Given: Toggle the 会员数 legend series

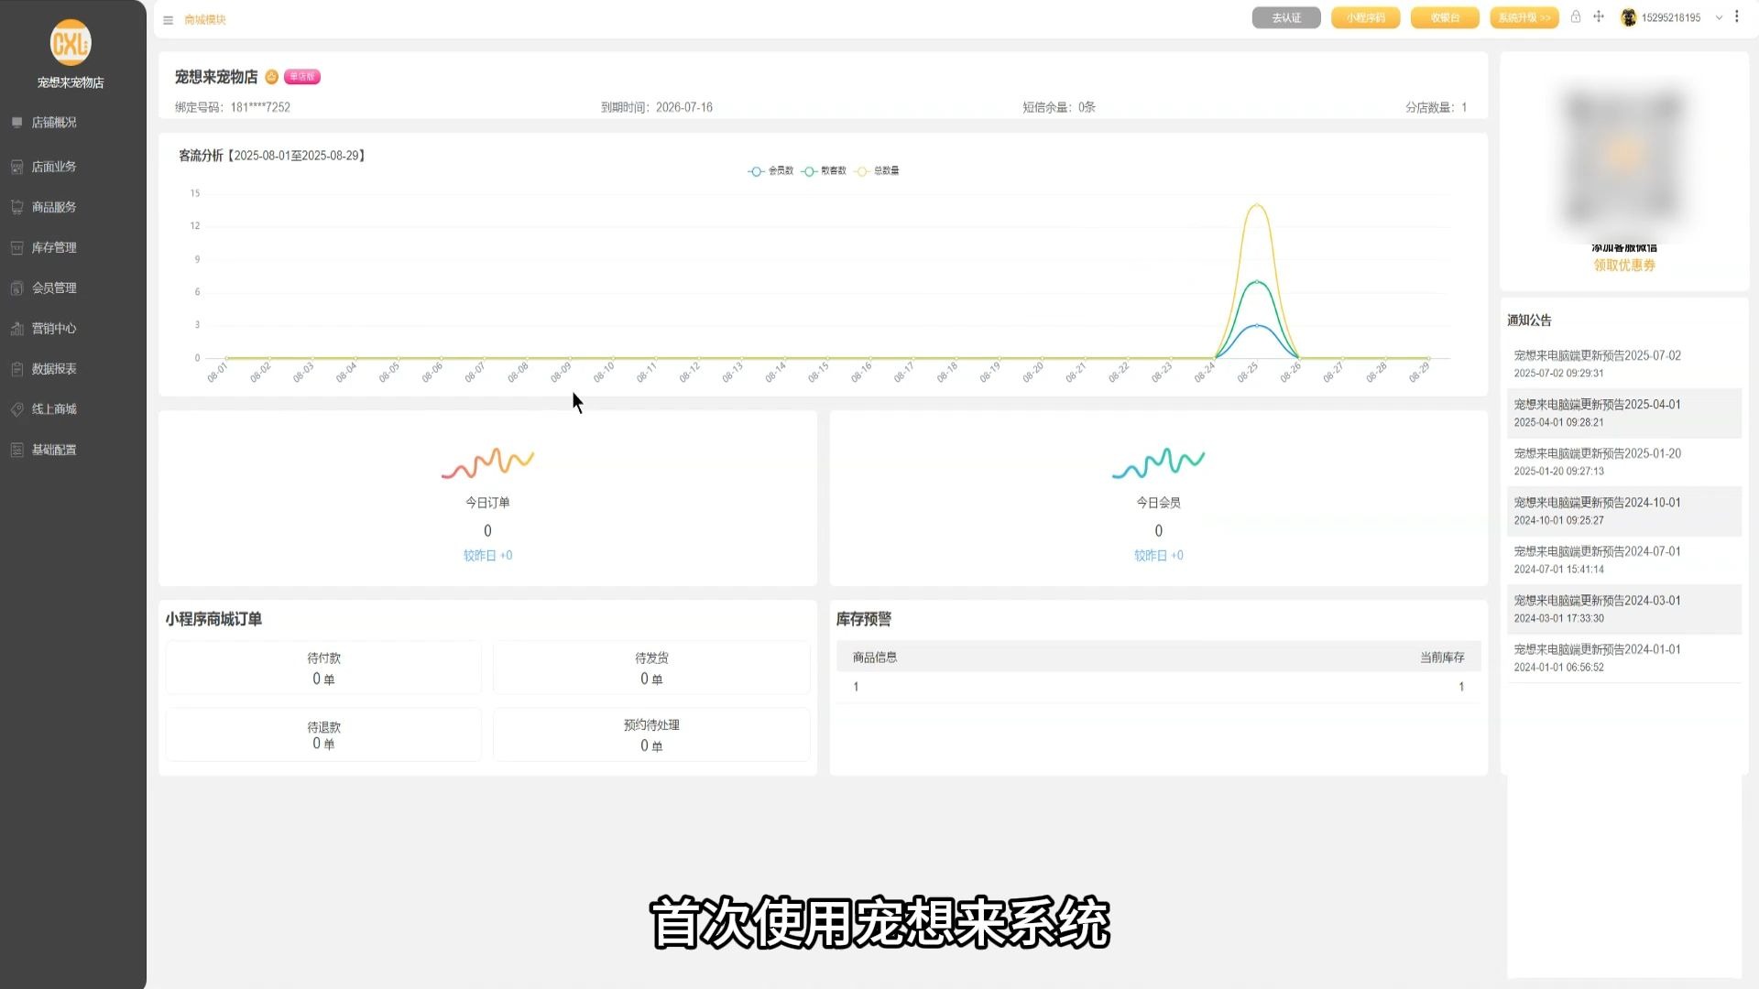Looking at the screenshot, I should 771,171.
